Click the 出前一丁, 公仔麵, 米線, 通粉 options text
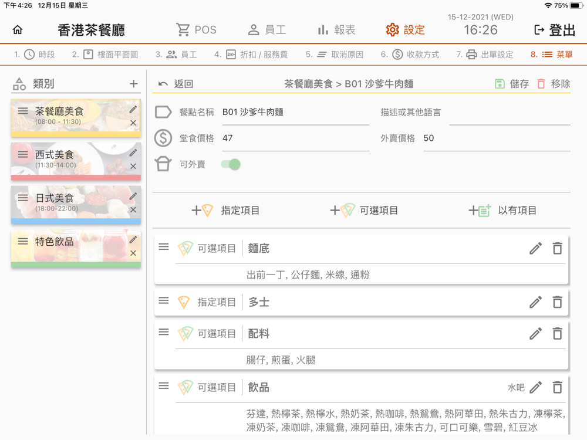The image size is (587, 440). tap(308, 275)
